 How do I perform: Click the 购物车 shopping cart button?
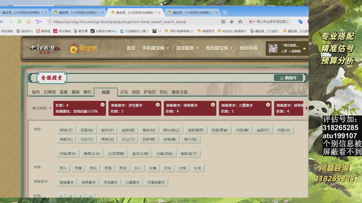tap(289, 78)
